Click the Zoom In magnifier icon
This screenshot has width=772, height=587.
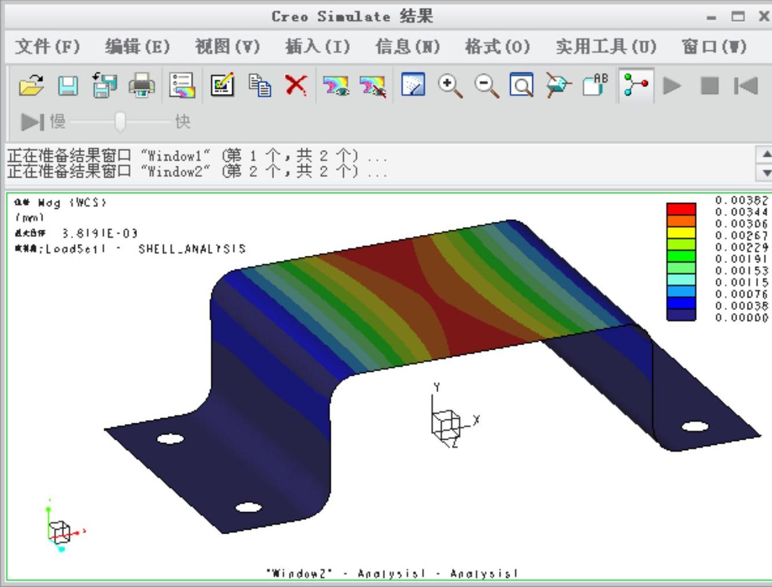pyautogui.click(x=450, y=86)
